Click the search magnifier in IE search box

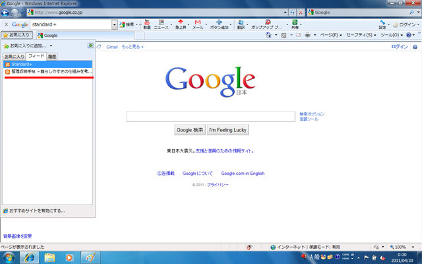[411, 13]
